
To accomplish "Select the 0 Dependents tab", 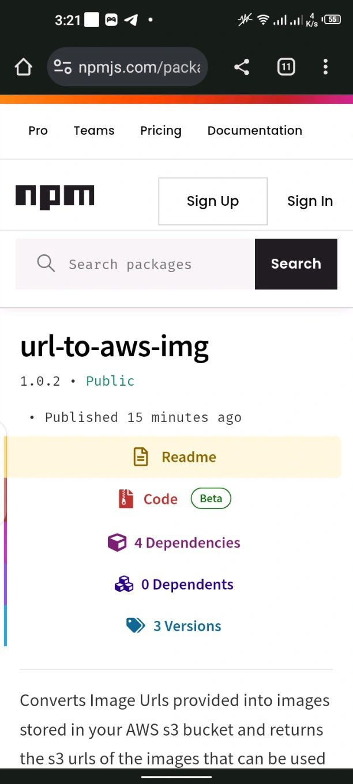I will coord(187,585).
